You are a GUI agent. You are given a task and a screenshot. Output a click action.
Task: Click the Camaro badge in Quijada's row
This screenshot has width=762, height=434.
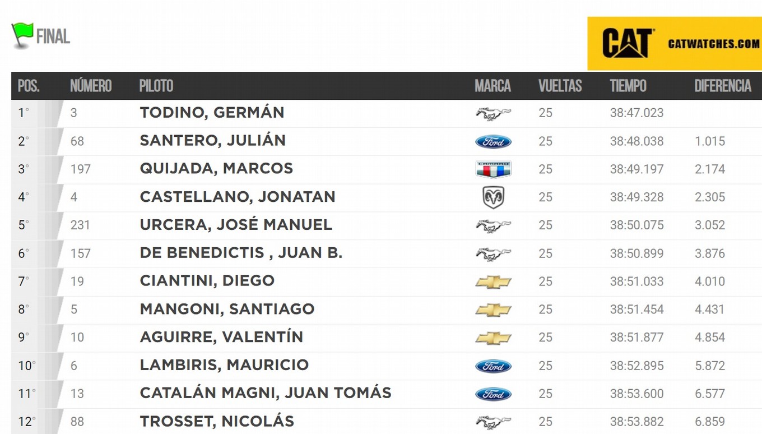493,169
